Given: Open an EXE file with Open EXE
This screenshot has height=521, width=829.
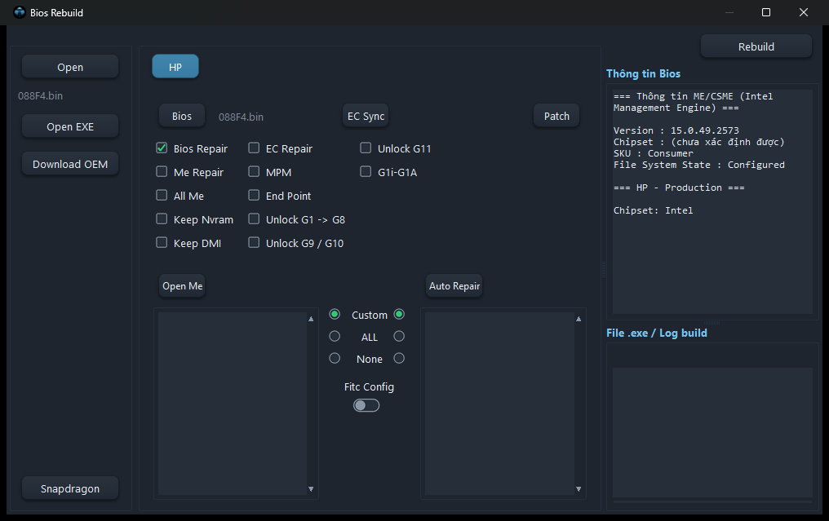Looking at the screenshot, I should coord(70,127).
